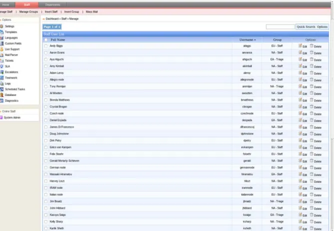Select Insert Group submenu item
This screenshot has width=334, height=231.
(71, 11)
